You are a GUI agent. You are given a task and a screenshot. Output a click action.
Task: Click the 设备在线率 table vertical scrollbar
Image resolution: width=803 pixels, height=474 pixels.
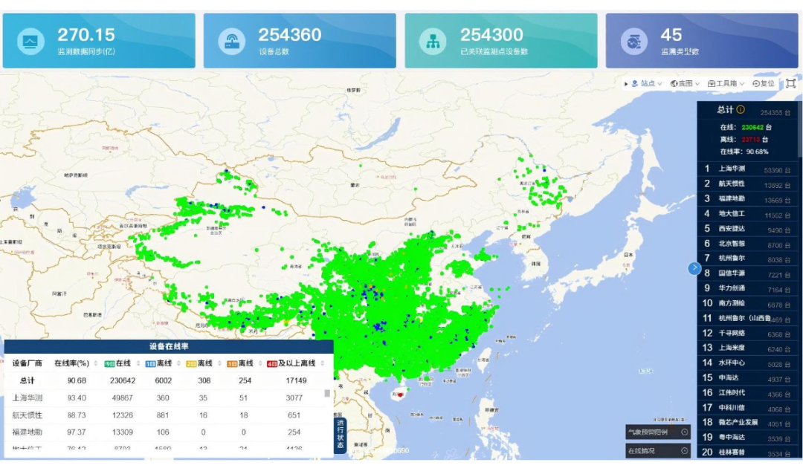[x=327, y=394]
